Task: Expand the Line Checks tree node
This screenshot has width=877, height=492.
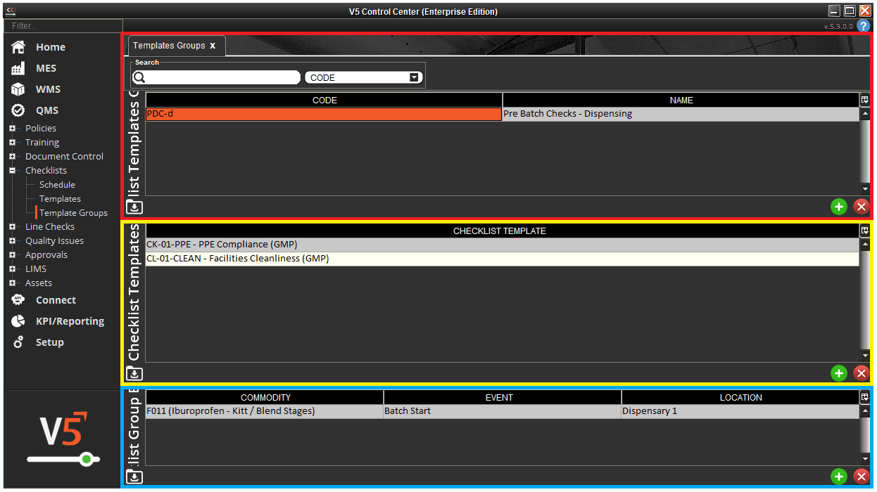Action: pos(13,226)
